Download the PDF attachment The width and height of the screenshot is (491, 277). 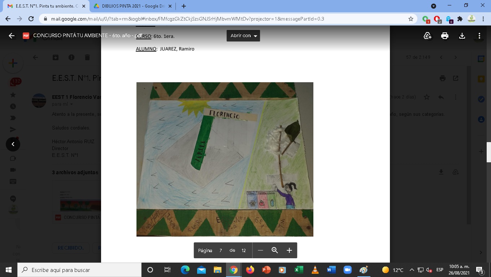click(x=462, y=36)
